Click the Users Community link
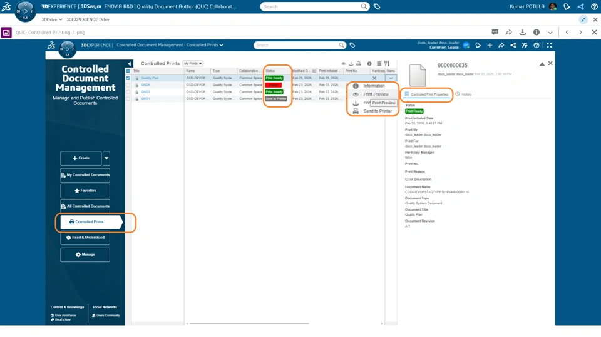Viewport: 601px width, 337px height. click(x=106, y=316)
